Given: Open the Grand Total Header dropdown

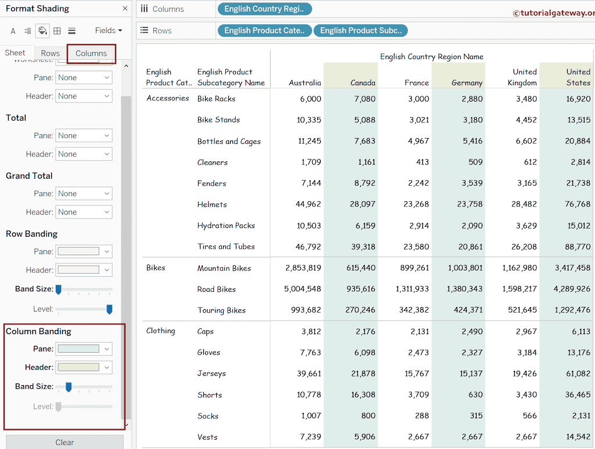Looking at the screenshot, I should pos(84,212).
